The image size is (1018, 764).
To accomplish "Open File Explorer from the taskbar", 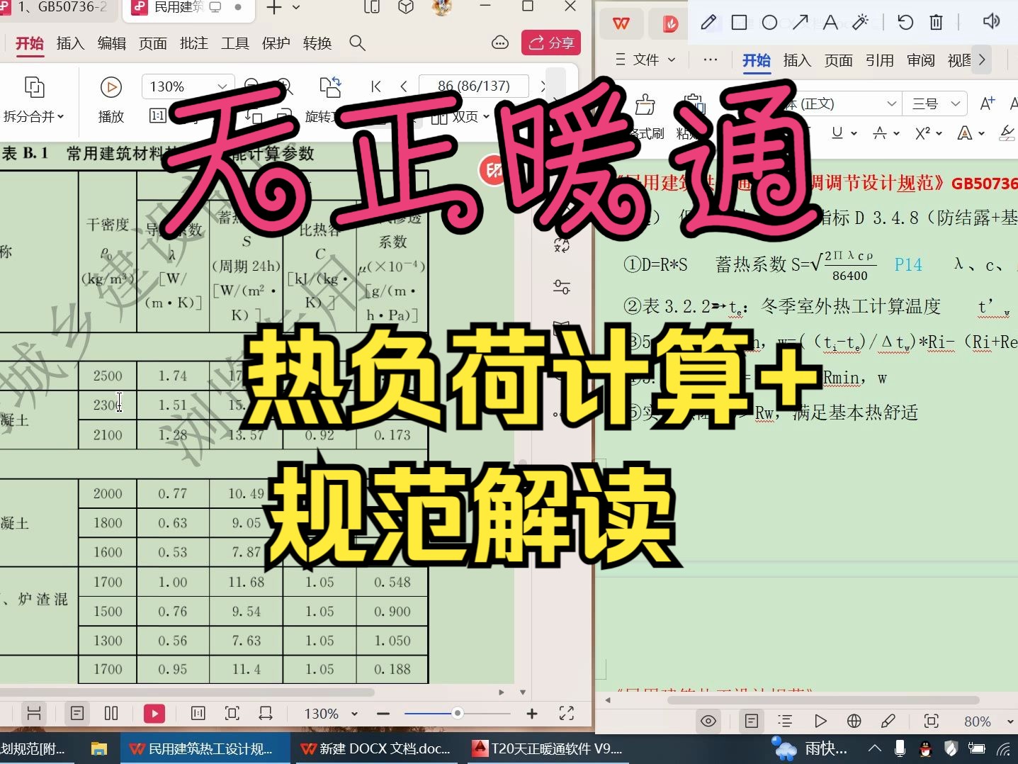I will click(x=98, y=748).
